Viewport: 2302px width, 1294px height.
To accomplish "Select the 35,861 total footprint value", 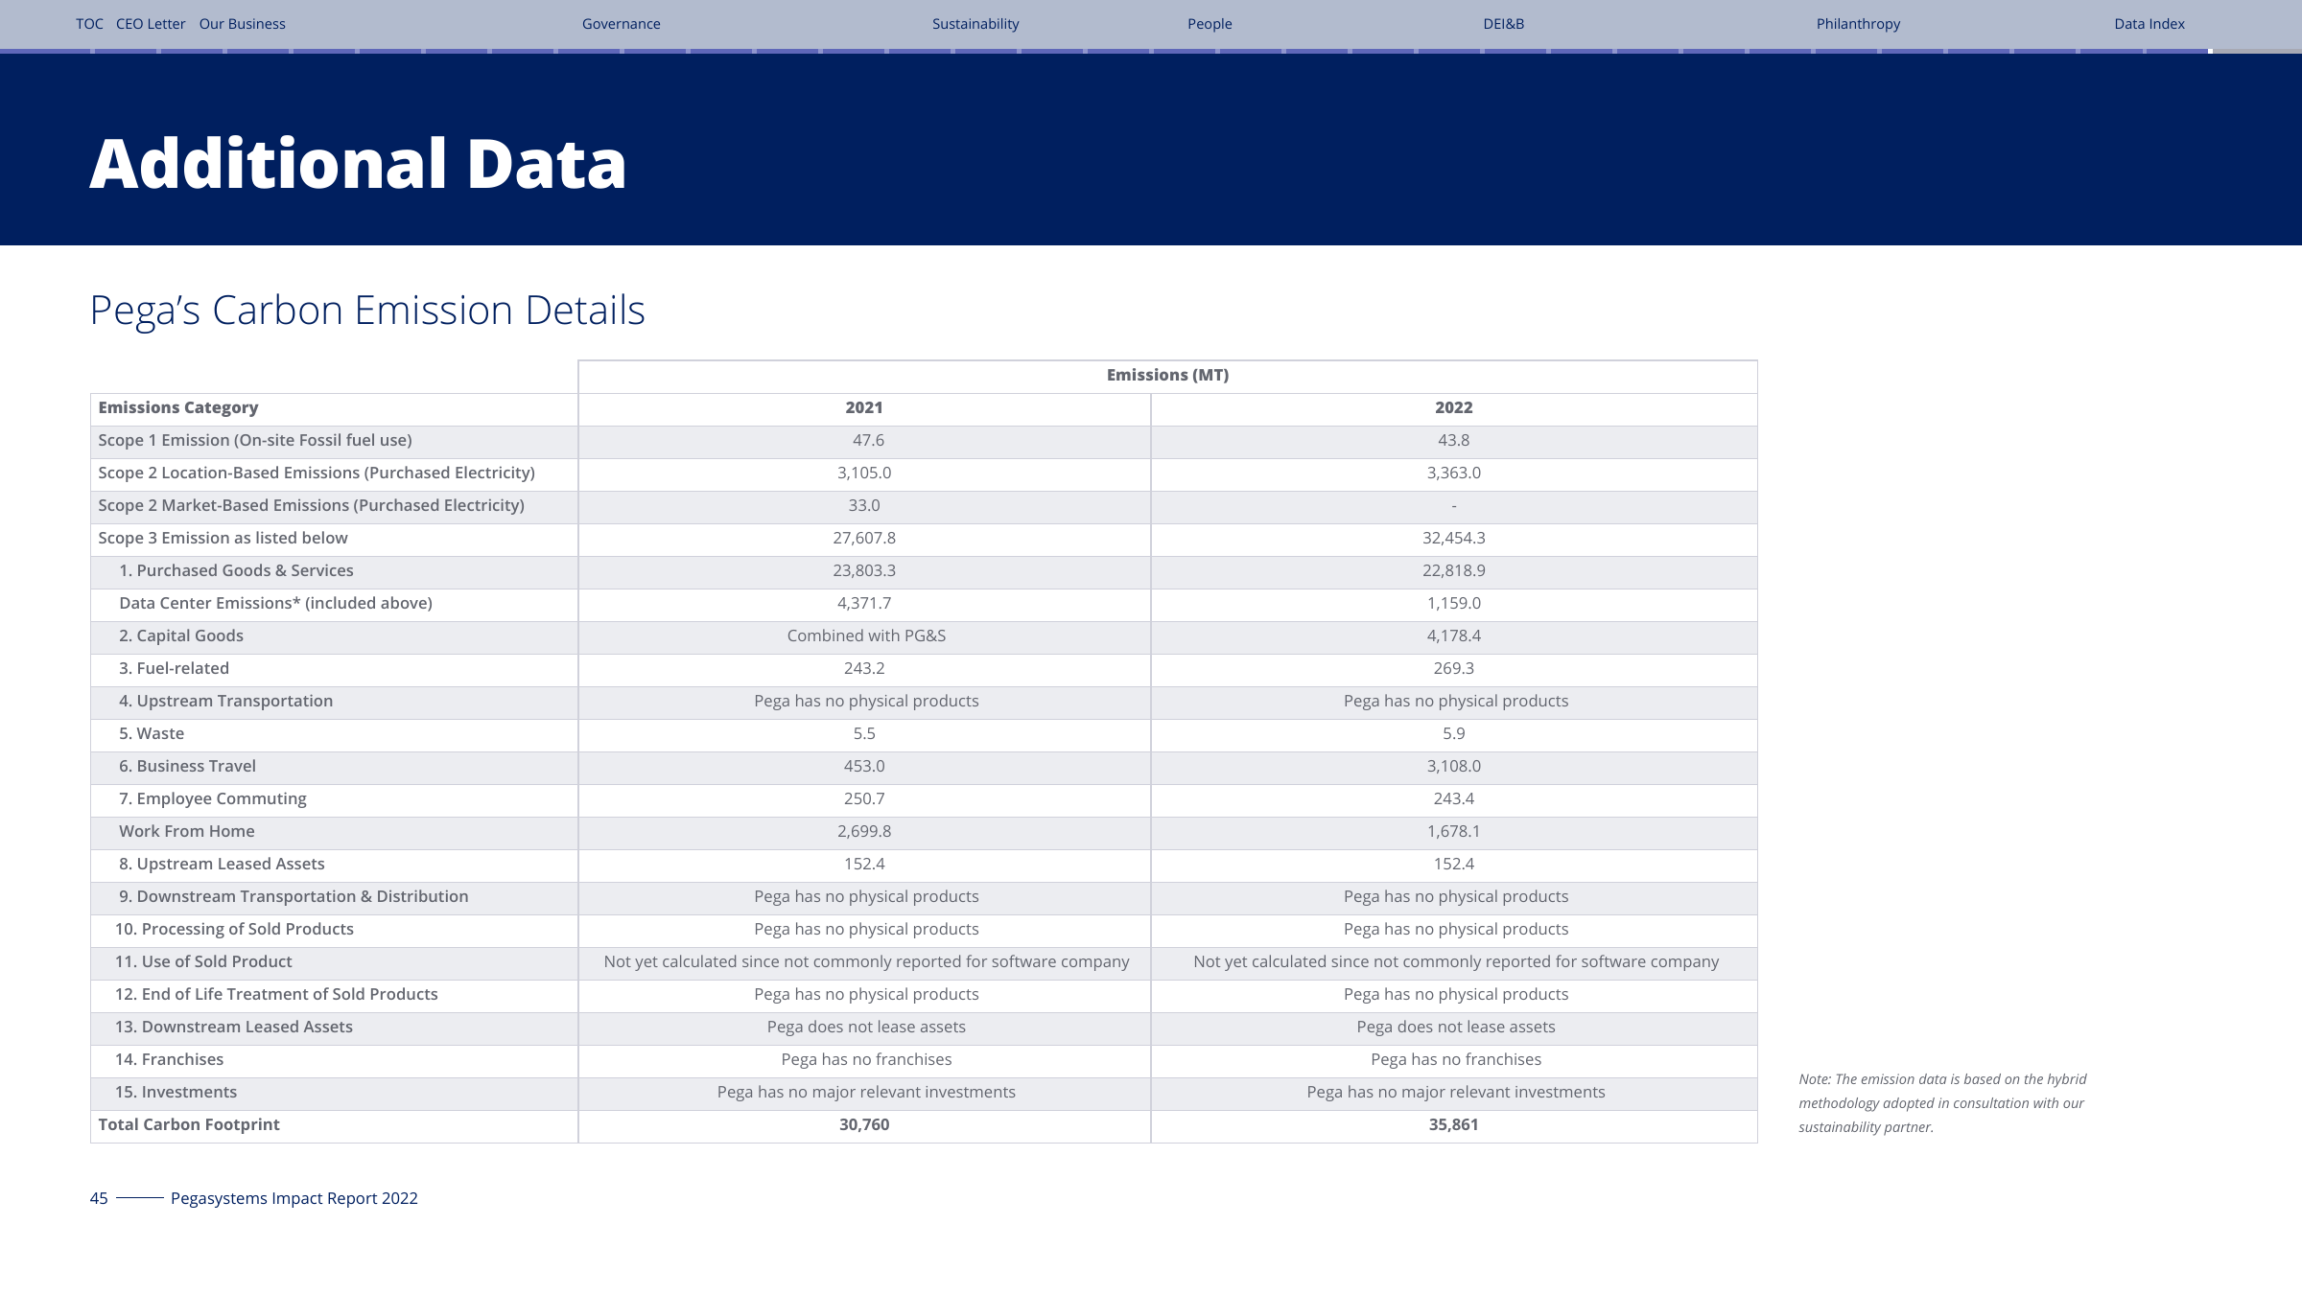I will point(1454,1124).
